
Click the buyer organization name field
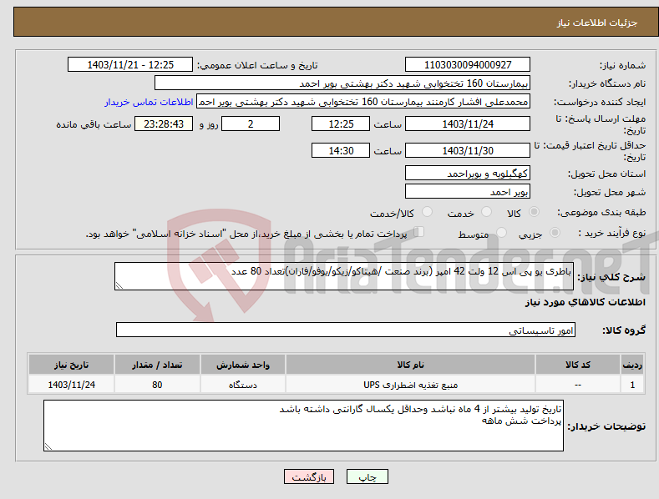coord(342,83)
